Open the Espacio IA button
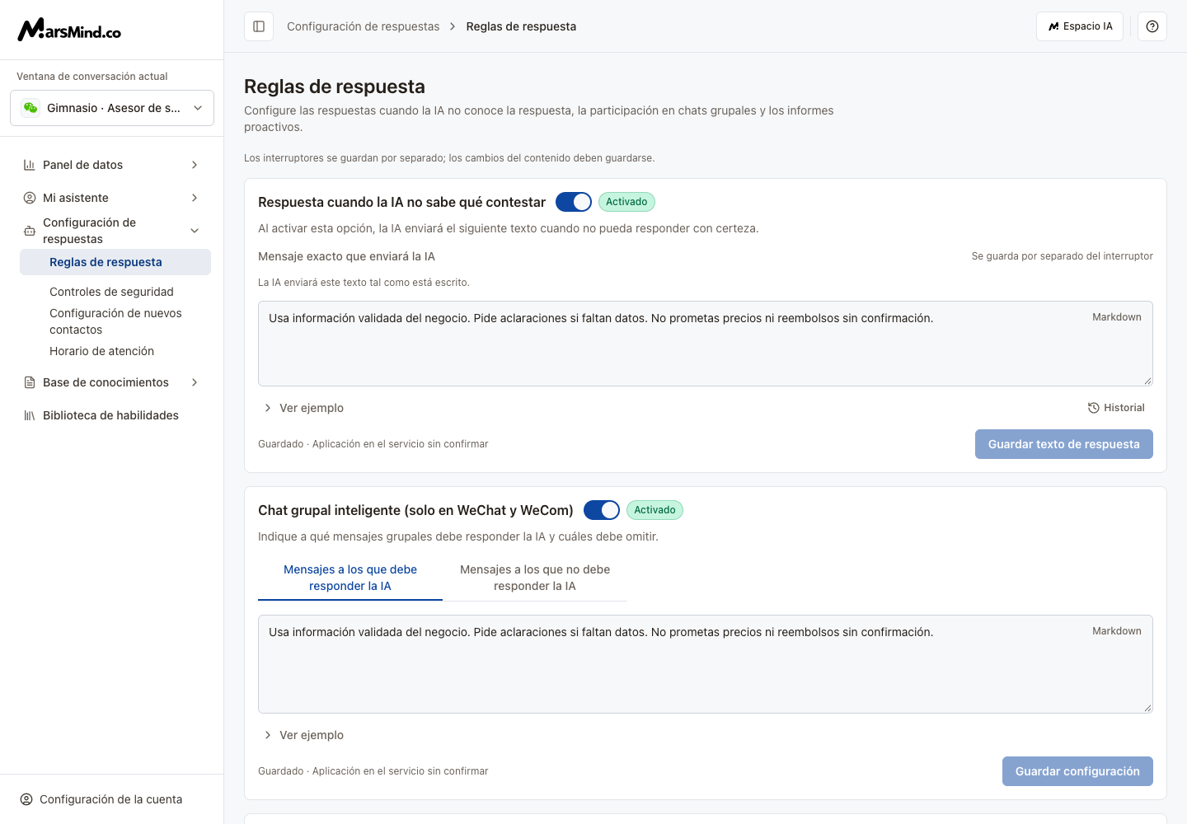Image resolution: width=1187 pixels, height=824 pixels. pyautogui.click(x=1080, y=26)
